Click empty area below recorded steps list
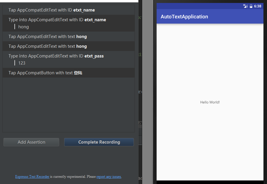Viewport: 267px width, 184px height. (68, 105)
